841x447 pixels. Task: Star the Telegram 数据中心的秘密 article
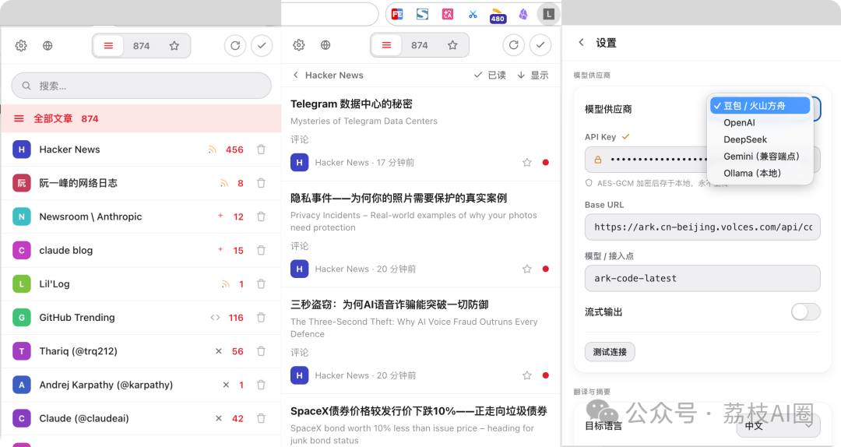(x=526, y=163)
